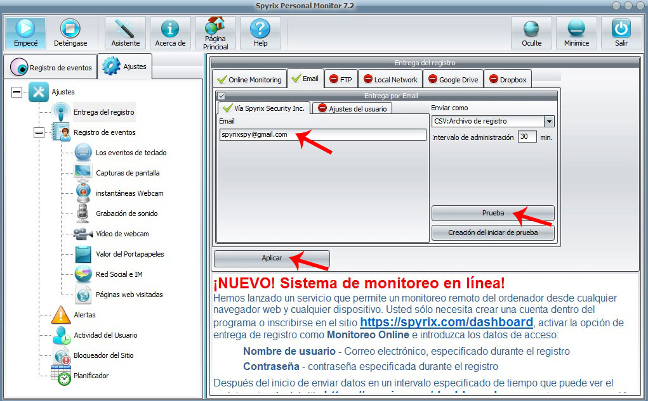Select Entrega del registro in the tree
Image resolution: width=648 pixels, height=401 pixels.
click(x=103, y=111)
